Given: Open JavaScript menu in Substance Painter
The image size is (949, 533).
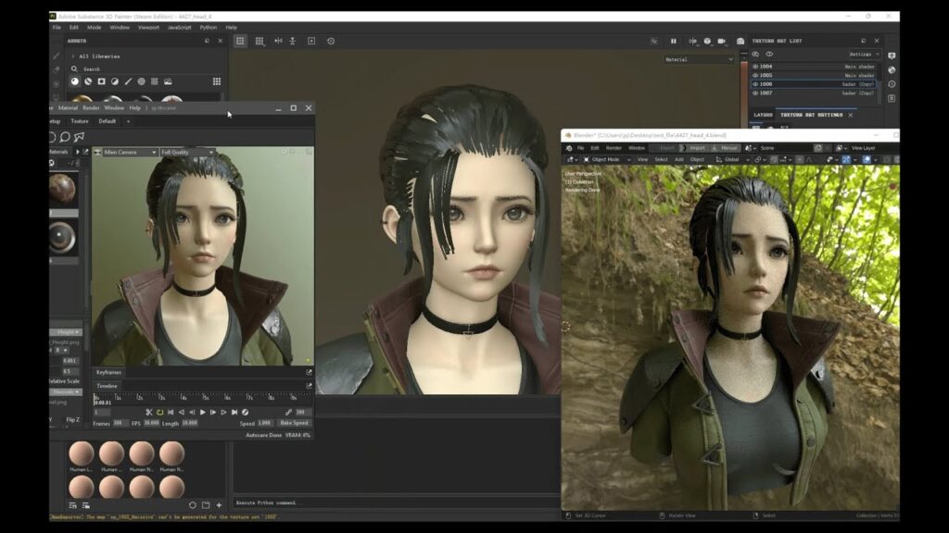Looking at the screenshot, I should [179, 27].
